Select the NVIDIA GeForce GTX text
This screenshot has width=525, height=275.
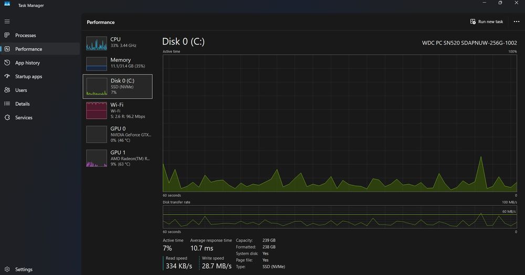[x=131, y=134]
